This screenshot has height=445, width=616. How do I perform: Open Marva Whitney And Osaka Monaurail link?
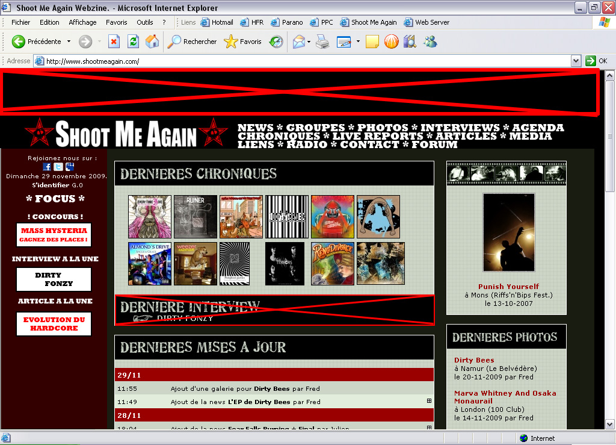pyautogui.click(x=505, y=397)
